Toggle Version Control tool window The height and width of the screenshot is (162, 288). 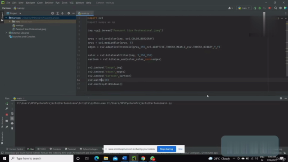point(15,149)
